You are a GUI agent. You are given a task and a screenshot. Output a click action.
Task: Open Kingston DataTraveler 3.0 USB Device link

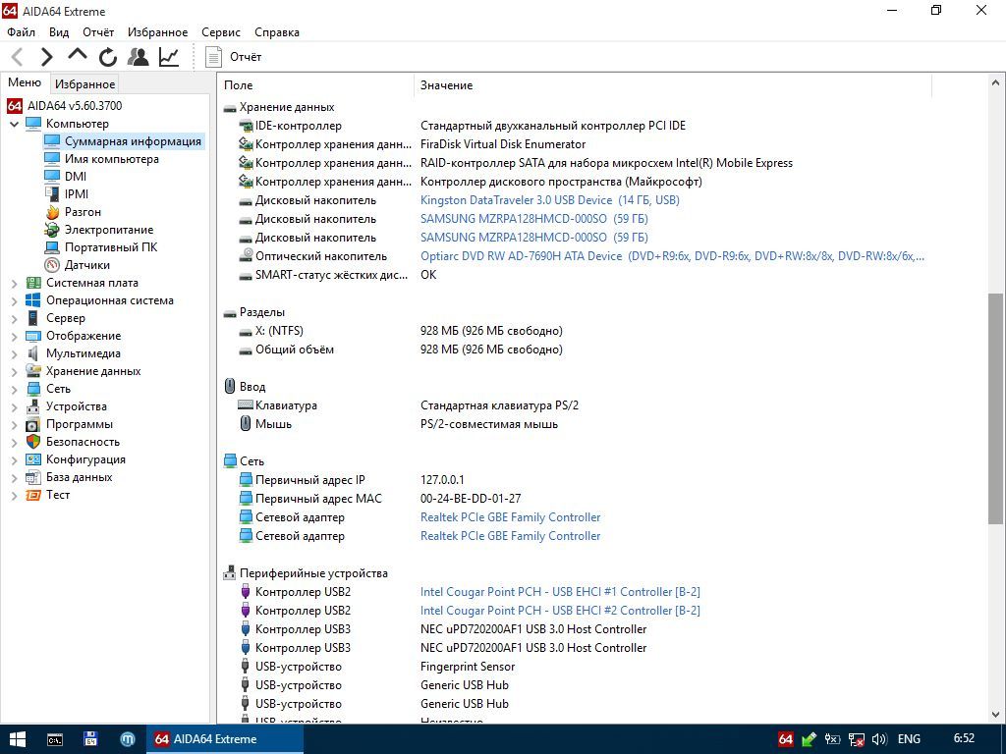[550, 200]
